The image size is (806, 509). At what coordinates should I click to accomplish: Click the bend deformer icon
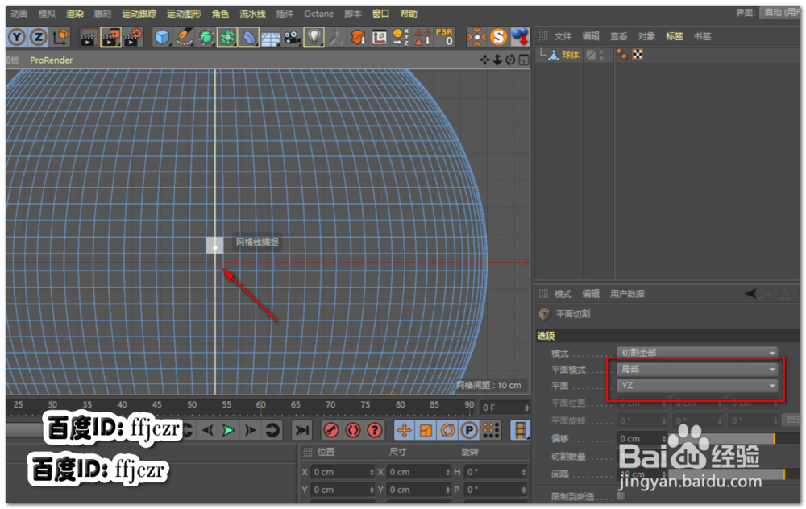(x=249, y=37)
